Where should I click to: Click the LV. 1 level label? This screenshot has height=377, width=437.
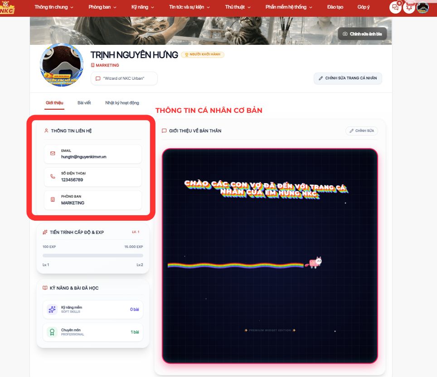point(136,232)
